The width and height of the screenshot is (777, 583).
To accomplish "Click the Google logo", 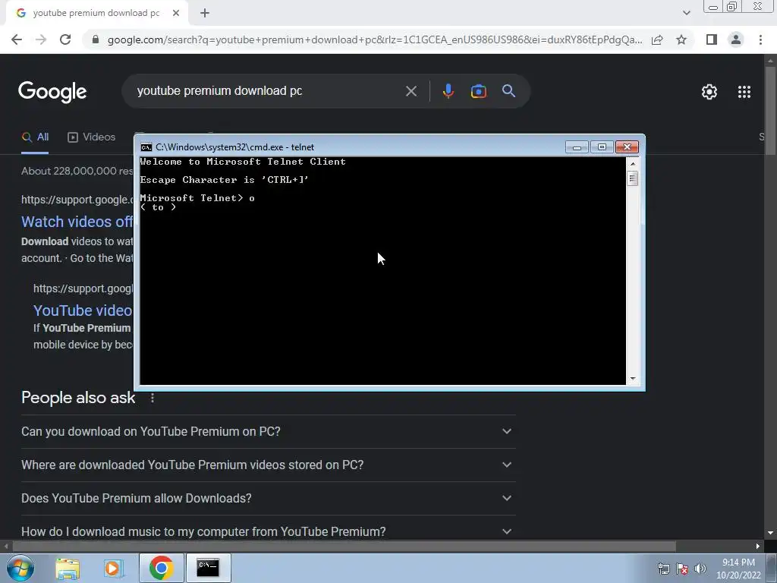I will click(52, 92).
